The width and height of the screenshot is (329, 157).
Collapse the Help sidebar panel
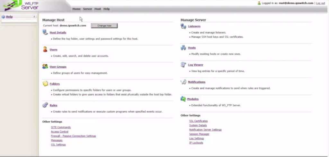[x=34, y=17]
